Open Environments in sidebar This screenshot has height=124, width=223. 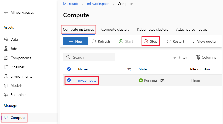pyautogui.click(x=21, y=76)
